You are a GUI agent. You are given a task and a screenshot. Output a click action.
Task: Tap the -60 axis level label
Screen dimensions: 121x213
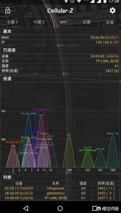coord(3,111)
